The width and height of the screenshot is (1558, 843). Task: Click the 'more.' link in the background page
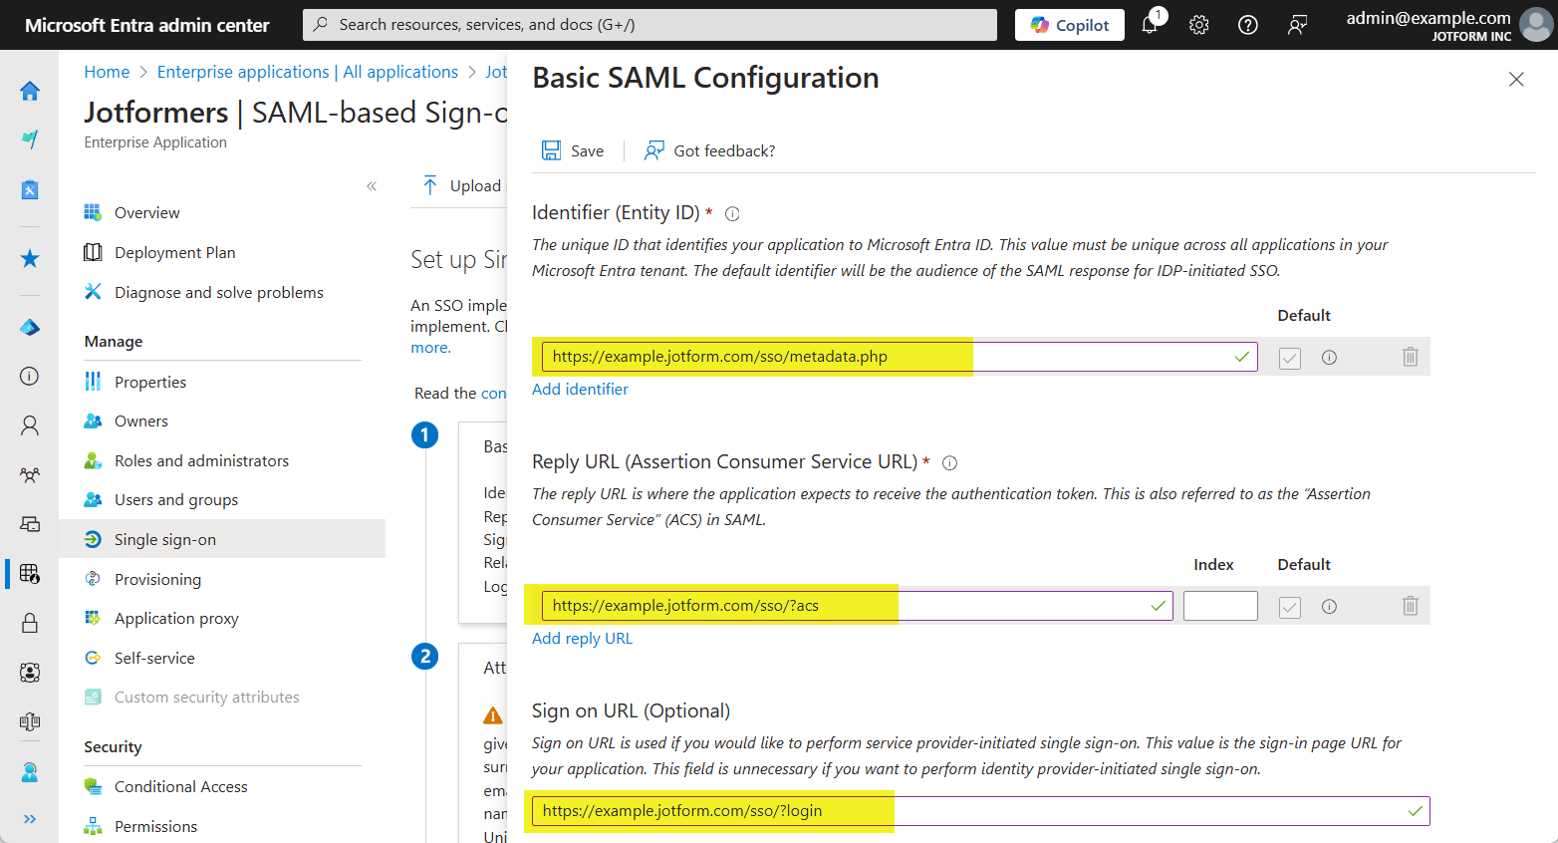pyautogui.click(x=431, y=347)
